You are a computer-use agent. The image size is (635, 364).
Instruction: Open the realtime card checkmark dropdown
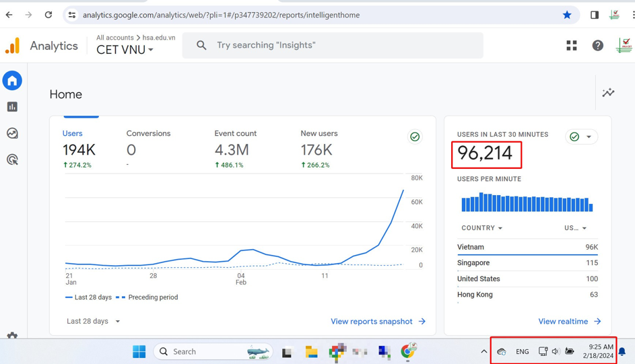tap(581, 137)
